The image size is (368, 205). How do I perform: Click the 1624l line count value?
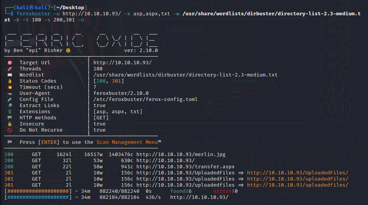(x=64, y=155)
